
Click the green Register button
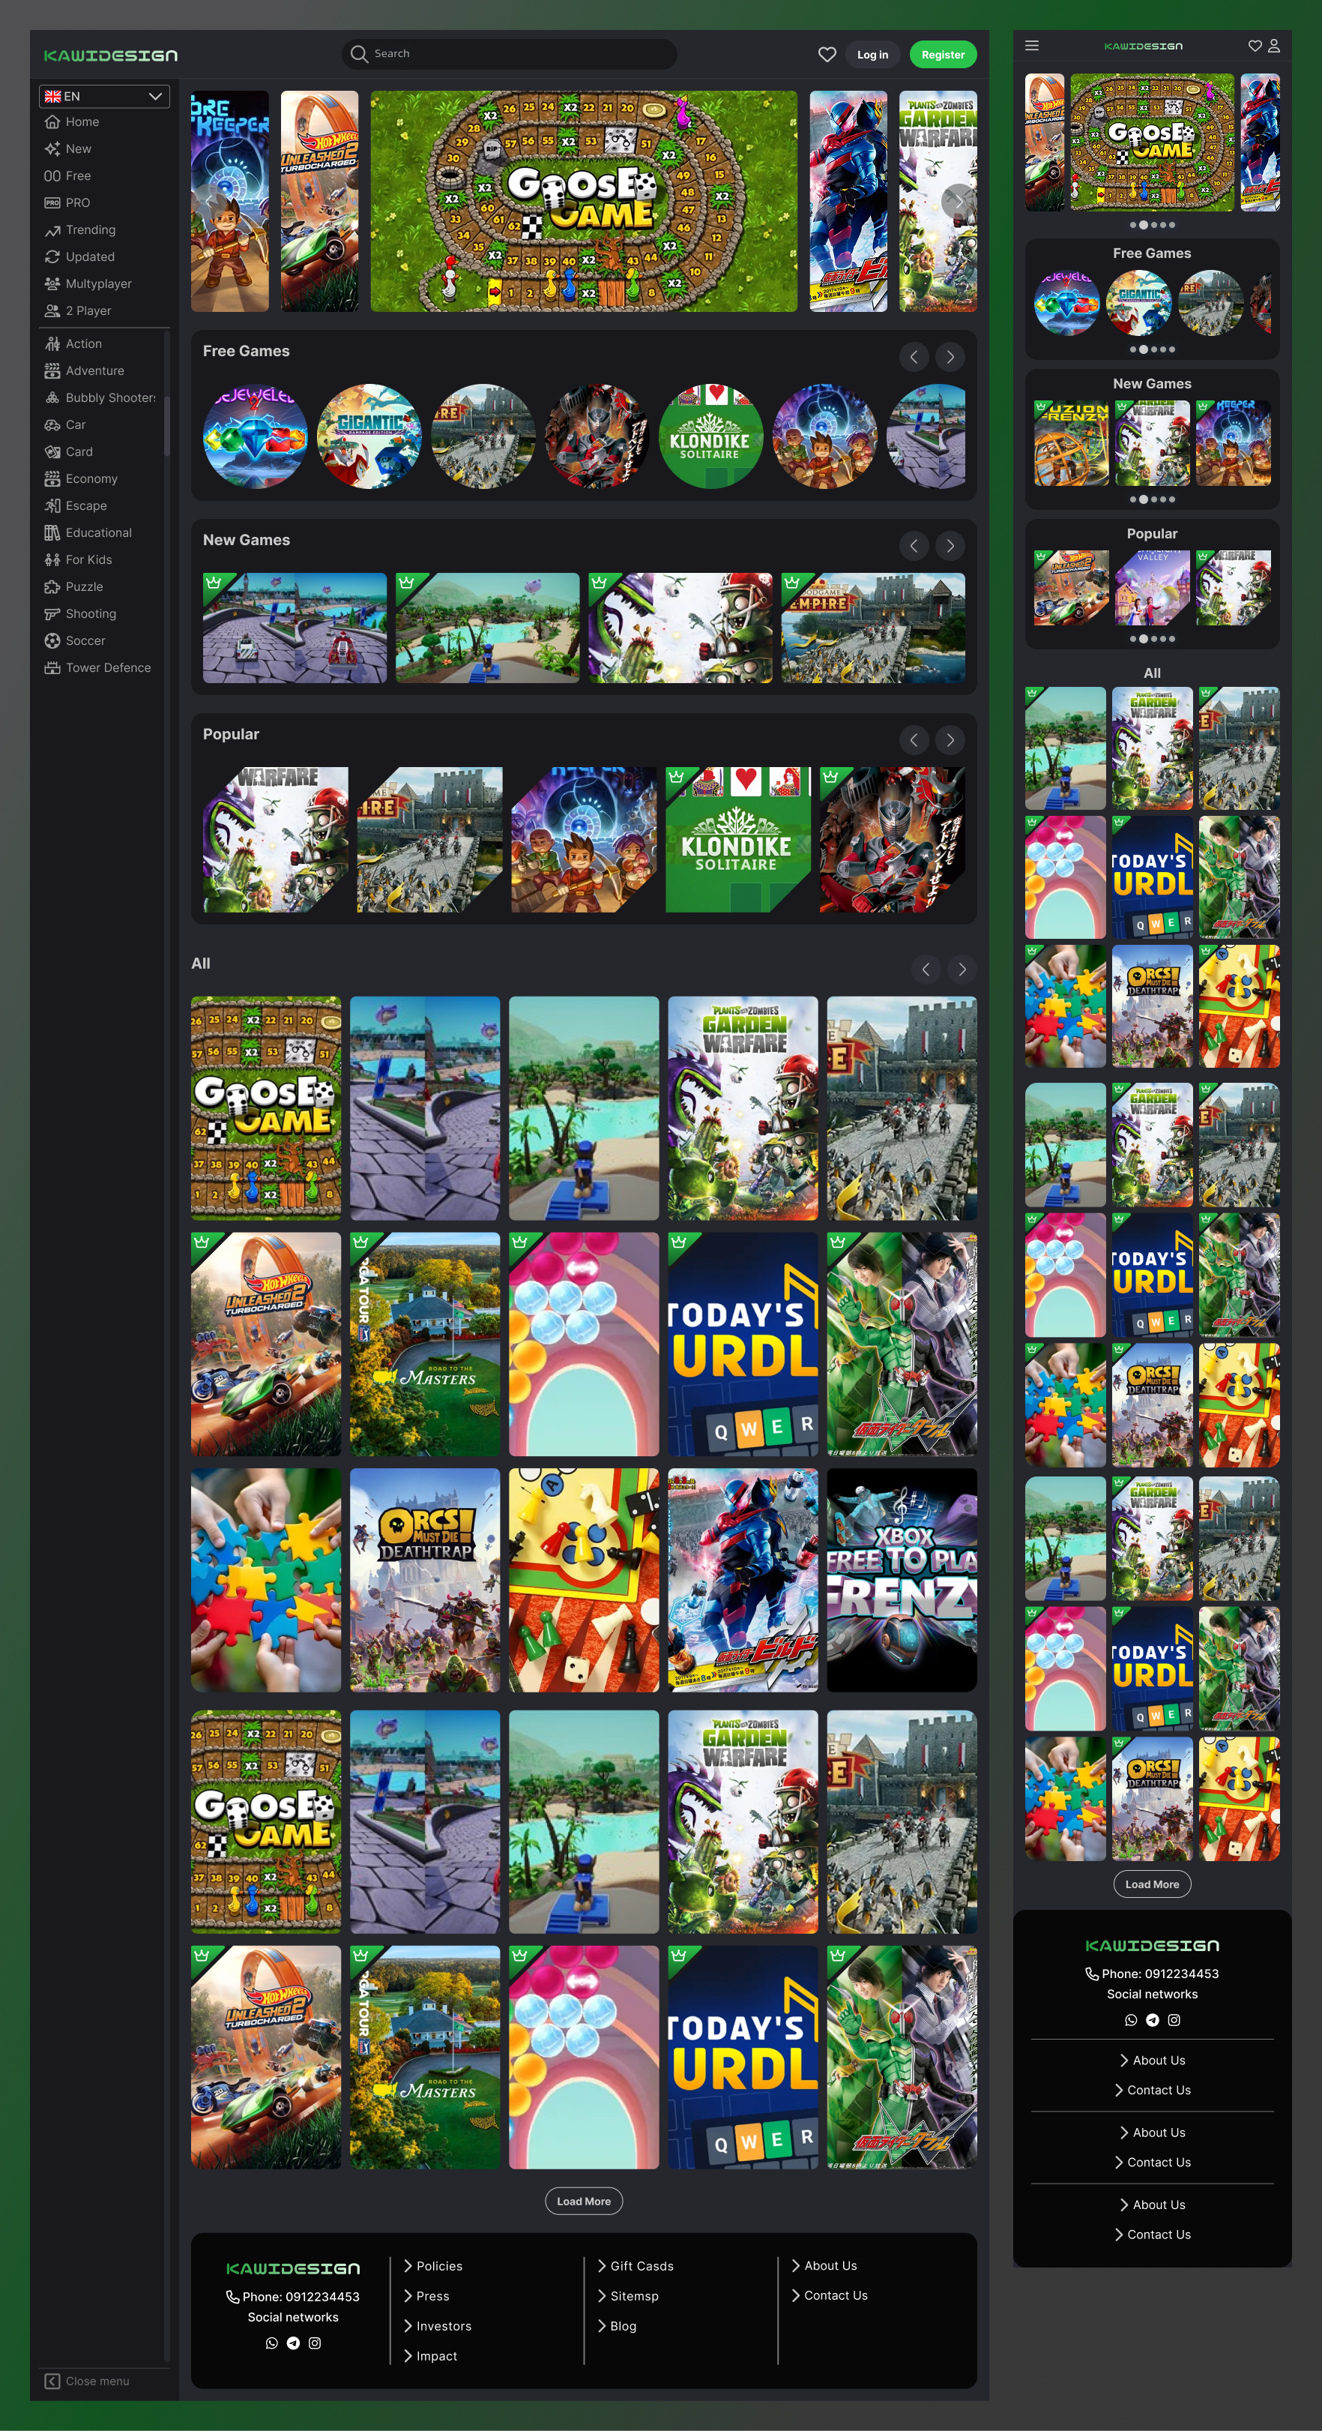(x=942, y=54)
